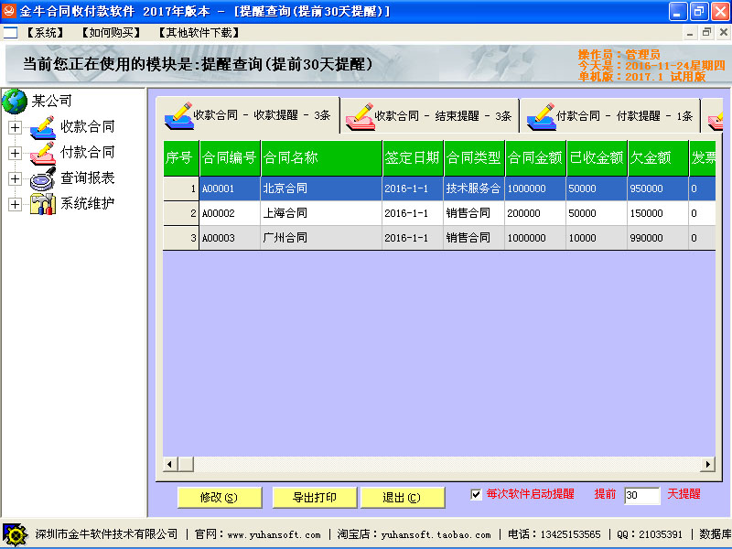Click the www.yuhansoft.com website text
The image size is (732, 549).
click(274, 535)
